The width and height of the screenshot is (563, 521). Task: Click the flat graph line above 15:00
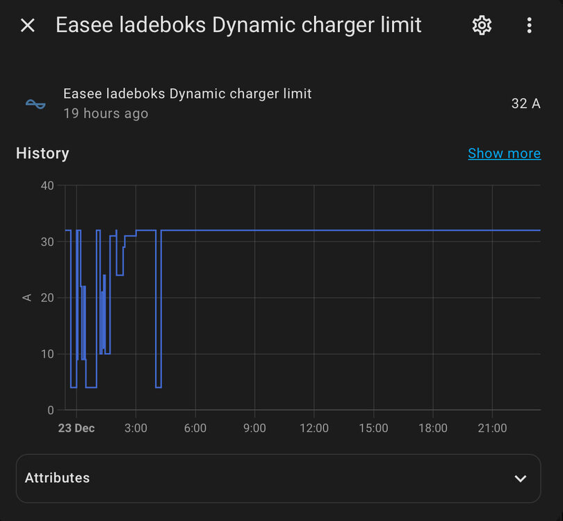point(374,230)
